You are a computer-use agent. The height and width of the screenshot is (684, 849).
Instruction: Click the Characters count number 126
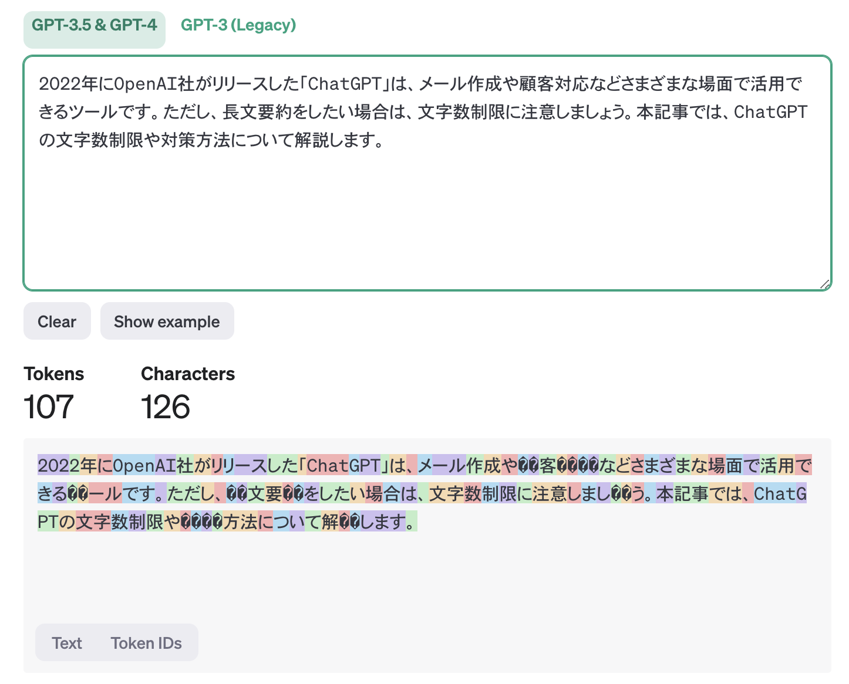pos(166,407)
